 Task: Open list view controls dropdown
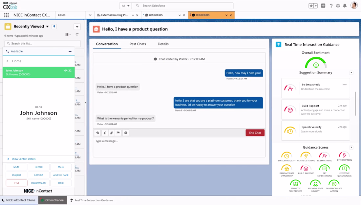tap(77, 27)
